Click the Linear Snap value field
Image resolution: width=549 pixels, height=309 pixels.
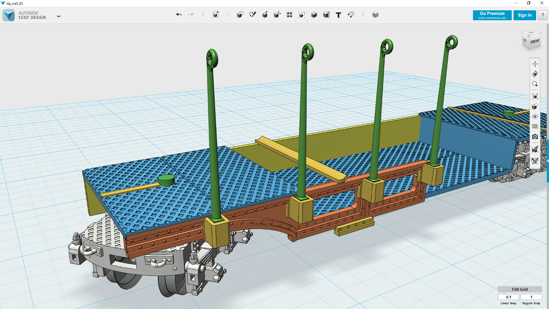[509, 297]
